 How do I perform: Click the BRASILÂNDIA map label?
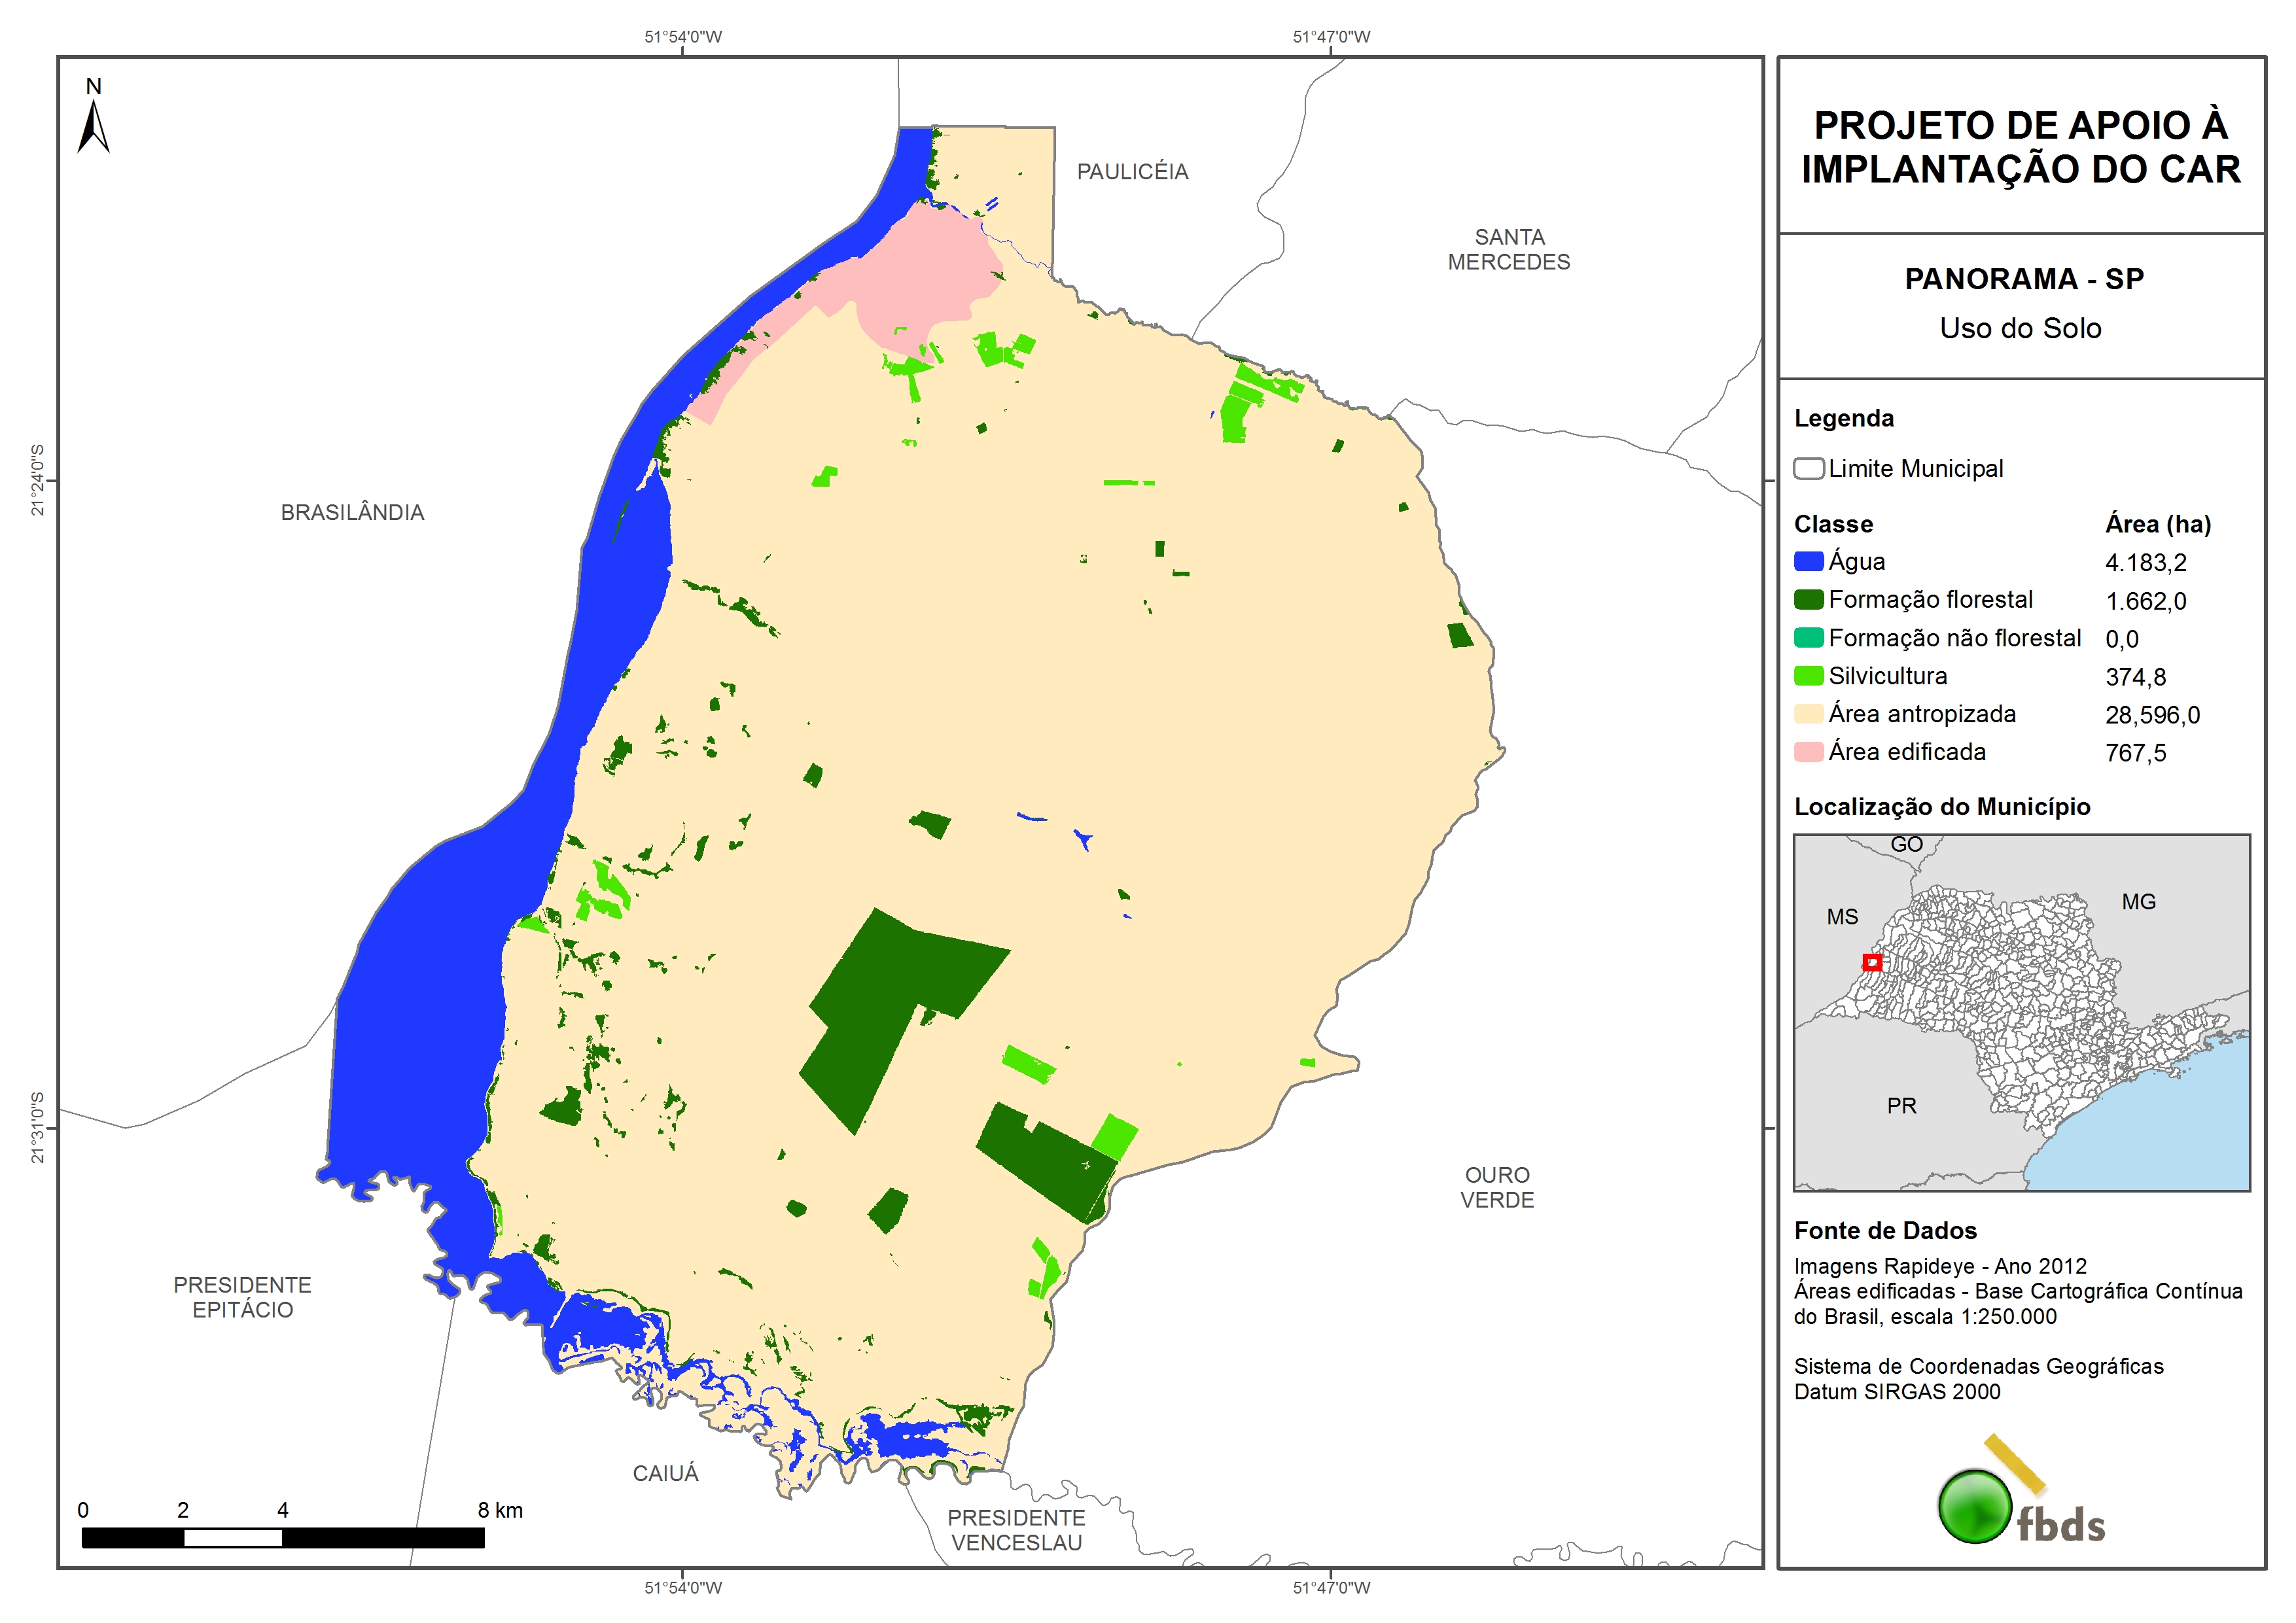[x=352, y=512]
